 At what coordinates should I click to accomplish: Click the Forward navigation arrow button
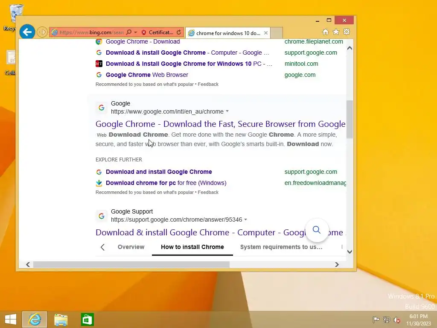42,32
